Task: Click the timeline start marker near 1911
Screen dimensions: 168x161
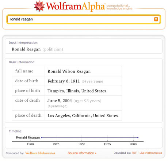Action: (x=42, y=138)
